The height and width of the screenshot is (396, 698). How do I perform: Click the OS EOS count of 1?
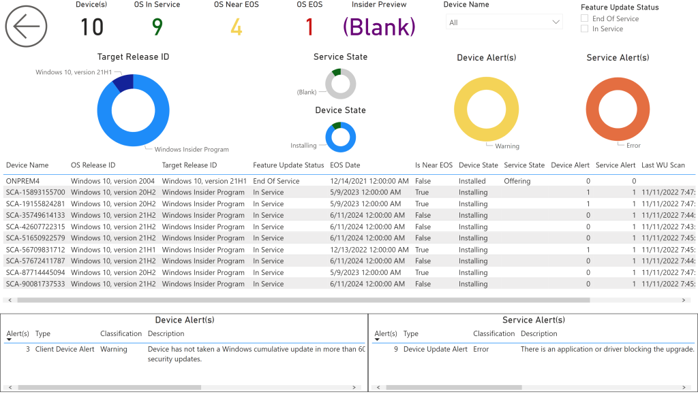[309, 27]
